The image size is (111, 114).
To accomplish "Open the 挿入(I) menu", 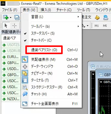I will point(46,10).
